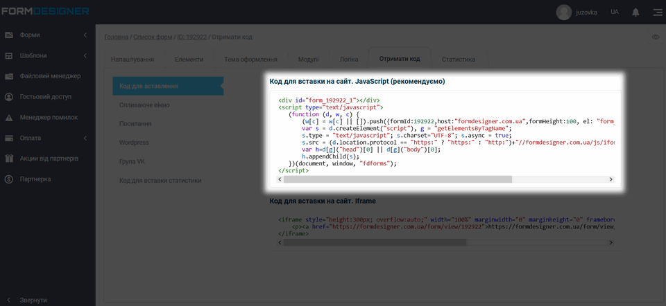Click the Форми sidebar icon
This screenshot has height=306, width=666.
[x=9, y=35]
